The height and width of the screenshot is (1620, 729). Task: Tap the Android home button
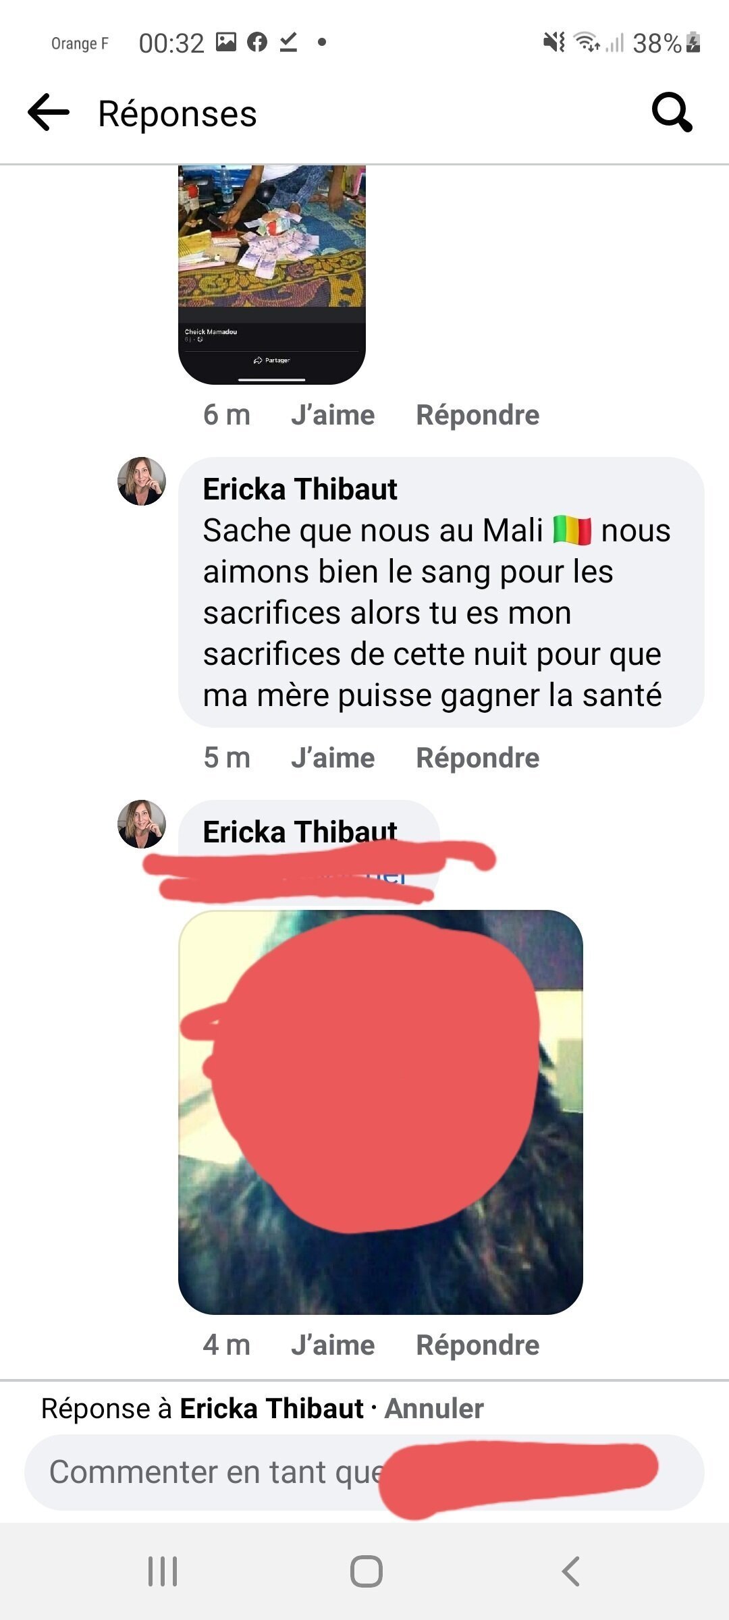(x=366, y=1571)
